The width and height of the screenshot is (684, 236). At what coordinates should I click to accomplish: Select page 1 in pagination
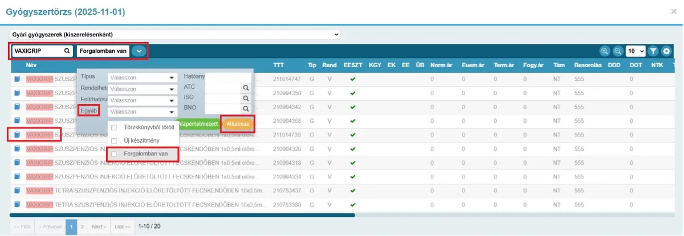point(71,226)
